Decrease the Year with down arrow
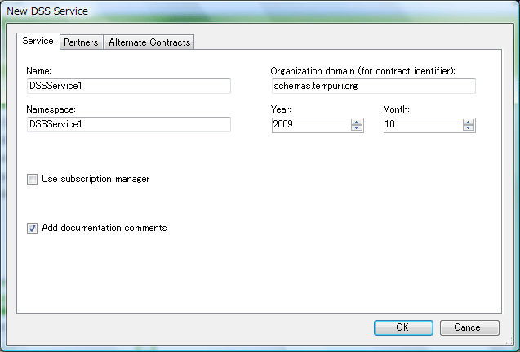Screen dimensions: 520x352 pyautogui.click(x=357, y=128)
